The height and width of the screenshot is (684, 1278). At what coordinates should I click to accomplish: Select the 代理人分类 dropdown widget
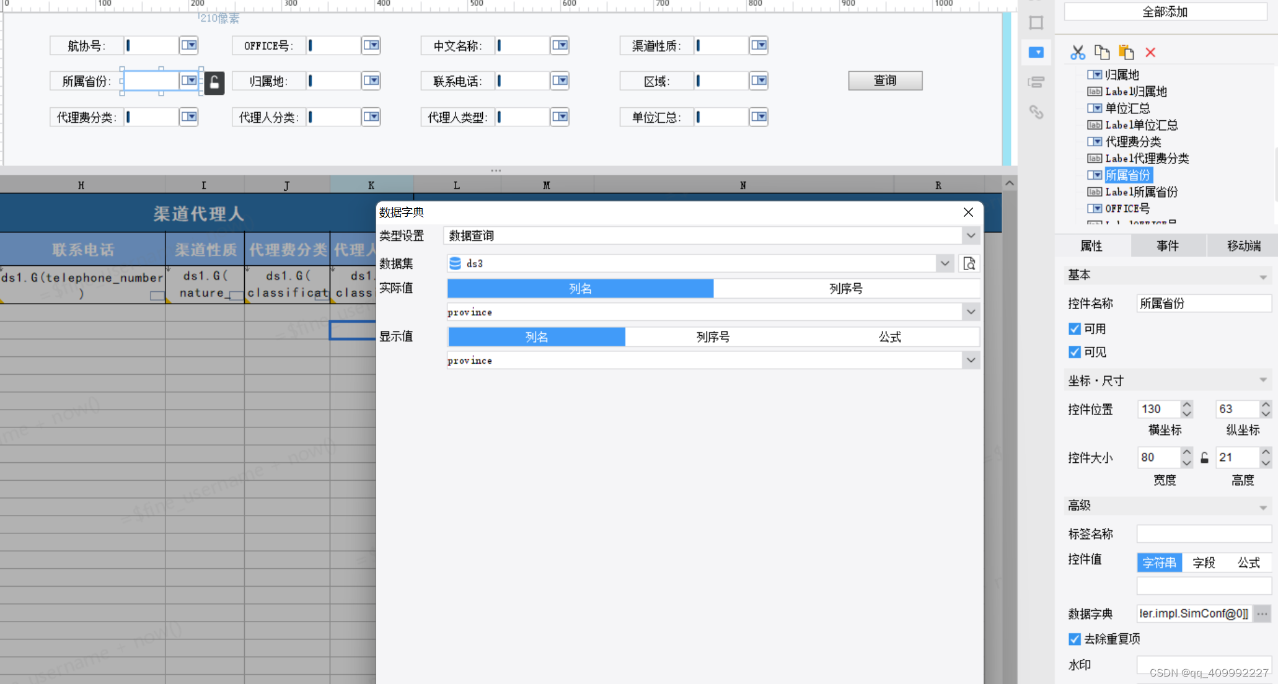[x=343, y=117]
